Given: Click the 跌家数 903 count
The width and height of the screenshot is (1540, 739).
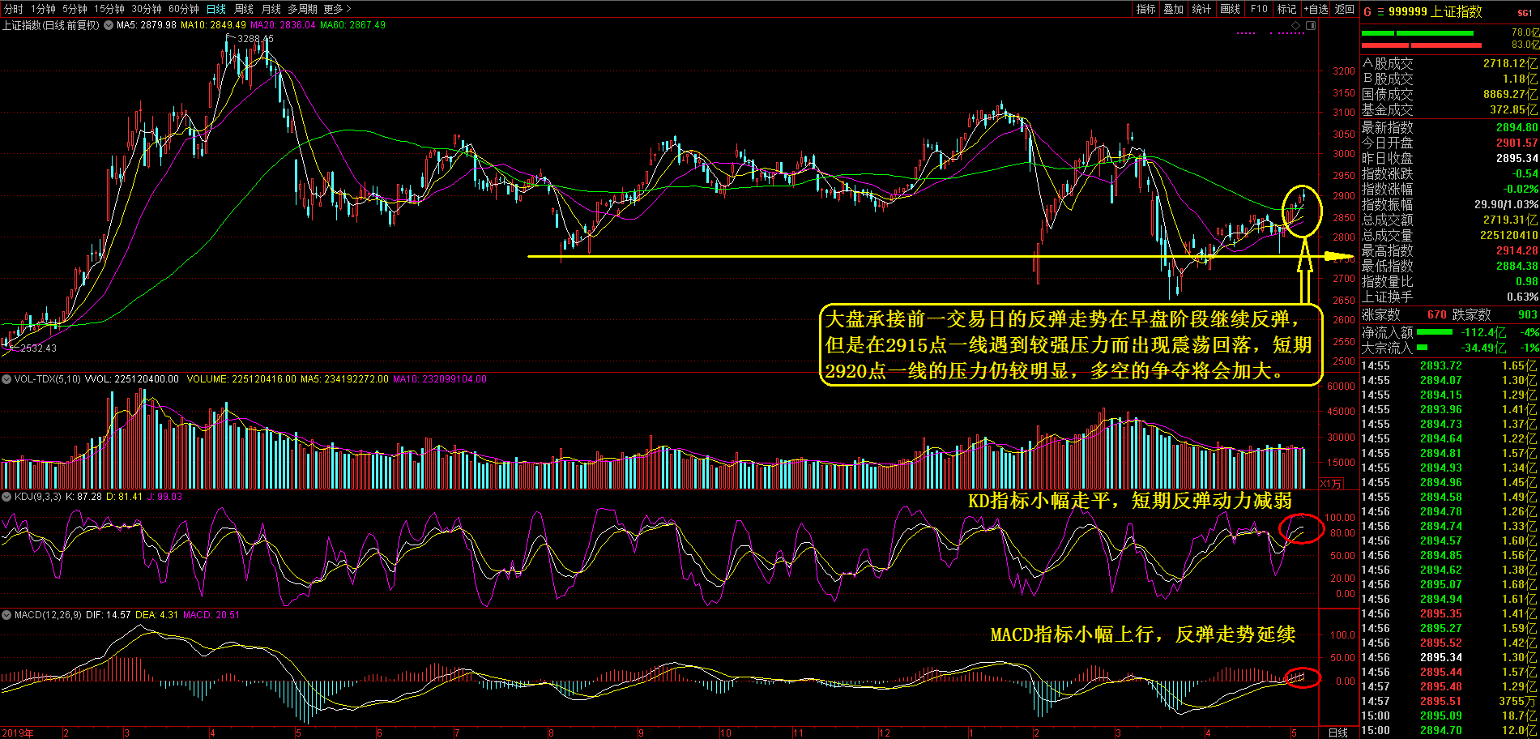Looking at the screenshot, I should click(1528, 314).
